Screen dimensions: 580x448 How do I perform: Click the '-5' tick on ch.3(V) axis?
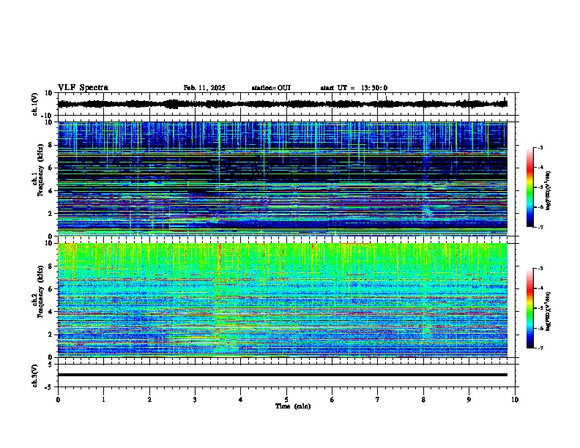(x=50, y=387)
